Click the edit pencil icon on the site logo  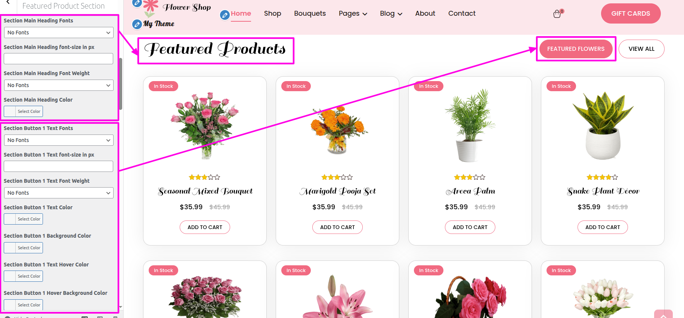(137, 3)
